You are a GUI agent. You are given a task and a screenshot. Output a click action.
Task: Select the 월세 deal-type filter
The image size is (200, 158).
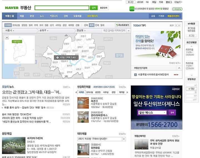(102, 25)
